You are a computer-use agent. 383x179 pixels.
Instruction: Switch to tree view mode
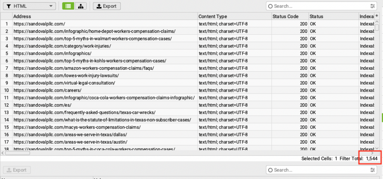click(80, 6)
